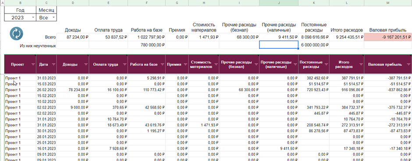Open the Месяц Все dropdown
412x161 pixels.
coord(53,17)
